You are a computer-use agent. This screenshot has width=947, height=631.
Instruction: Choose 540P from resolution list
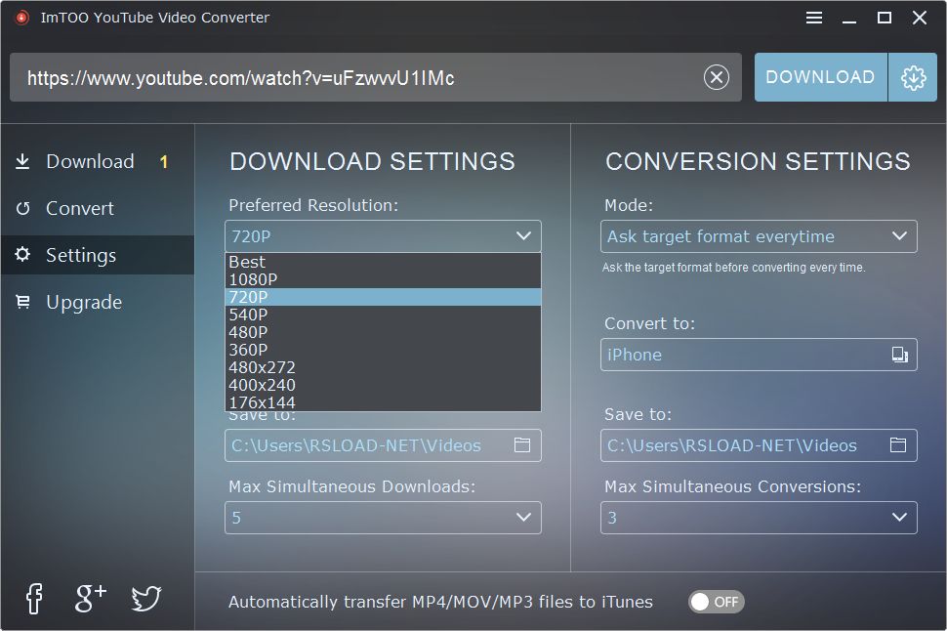coord(383,315)
